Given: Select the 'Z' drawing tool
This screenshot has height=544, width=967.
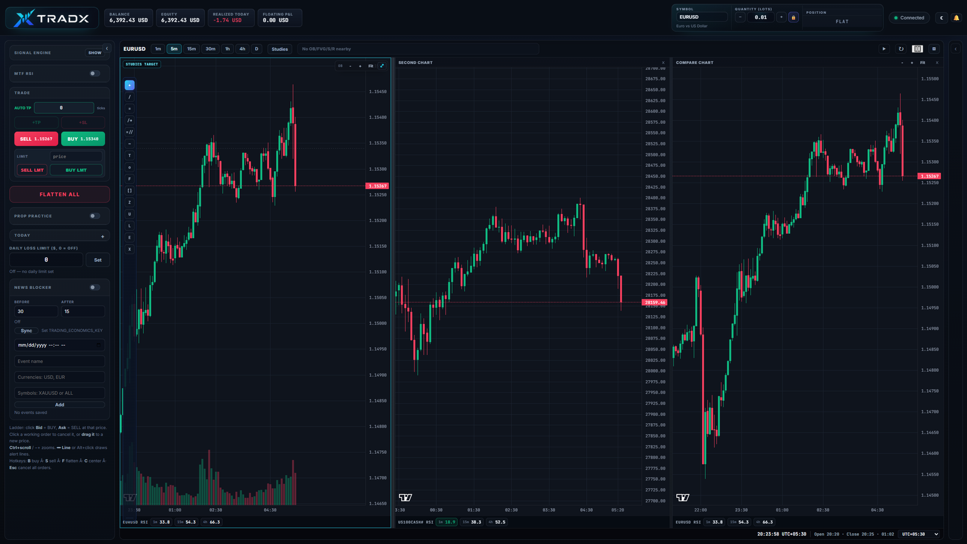Looking at the screenshot, I should [x=129, y=202].
